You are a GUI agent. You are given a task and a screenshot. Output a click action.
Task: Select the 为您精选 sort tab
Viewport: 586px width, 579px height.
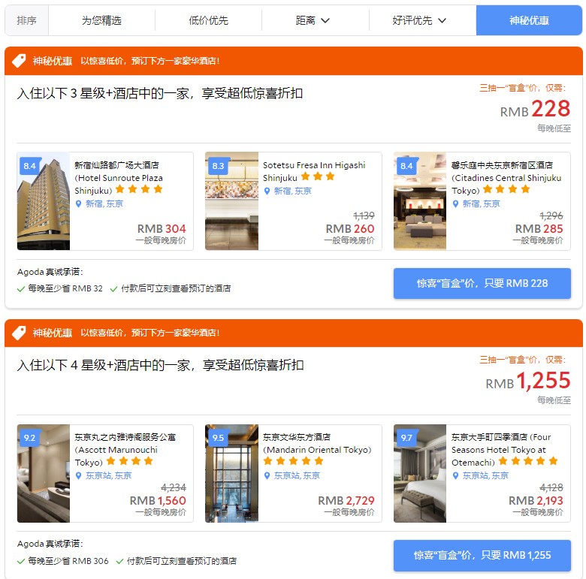coord(101,20)
